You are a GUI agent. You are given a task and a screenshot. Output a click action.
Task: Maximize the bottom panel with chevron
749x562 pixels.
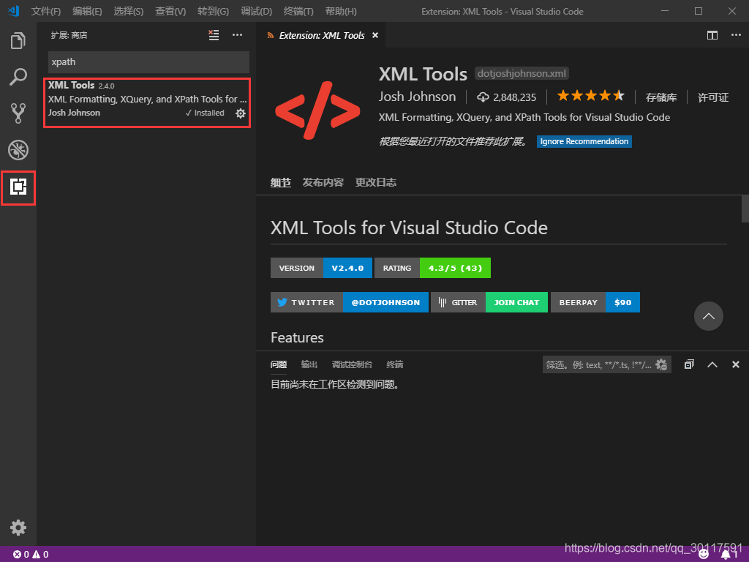[712, 364]
